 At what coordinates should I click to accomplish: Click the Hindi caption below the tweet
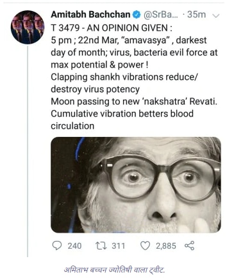pos(115,269)
